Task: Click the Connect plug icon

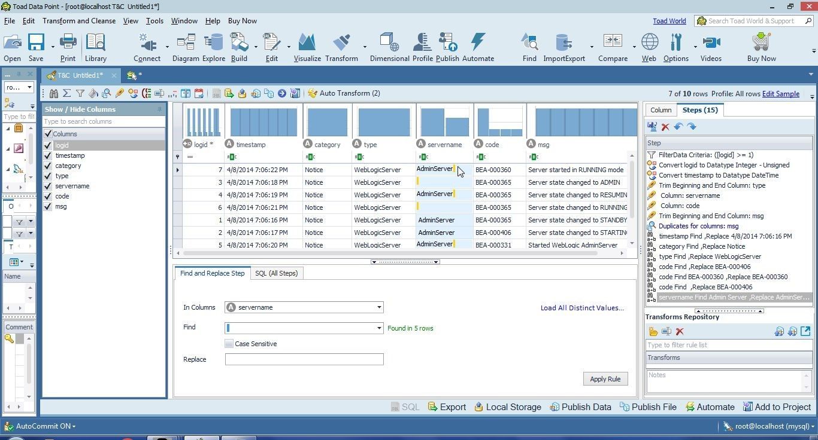Action: tap(147, 43)
